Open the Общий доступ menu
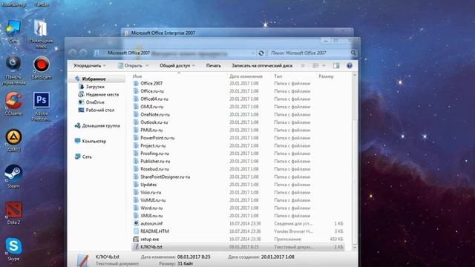Image resolution: width=475 pixels, height=267 pixels. coord(177,66)
